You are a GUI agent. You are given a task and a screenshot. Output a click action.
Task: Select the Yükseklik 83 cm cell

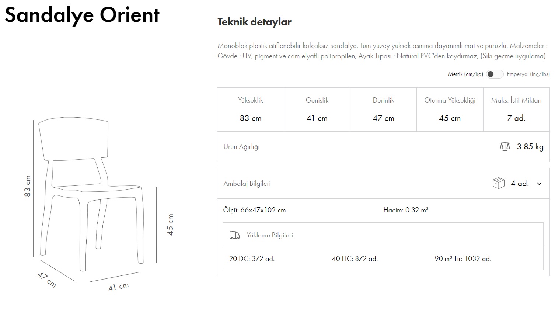(x=251, y=110)
